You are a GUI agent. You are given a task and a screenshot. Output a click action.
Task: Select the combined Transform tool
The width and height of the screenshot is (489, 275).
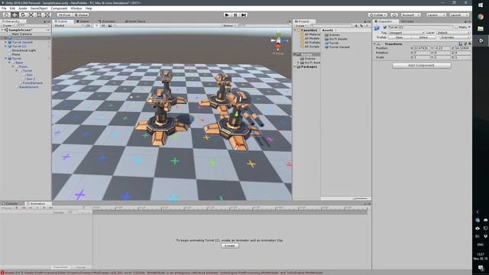47,15
